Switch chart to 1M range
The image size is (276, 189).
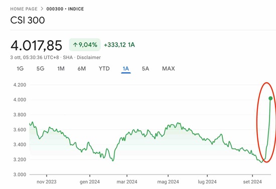coord(61,69)
